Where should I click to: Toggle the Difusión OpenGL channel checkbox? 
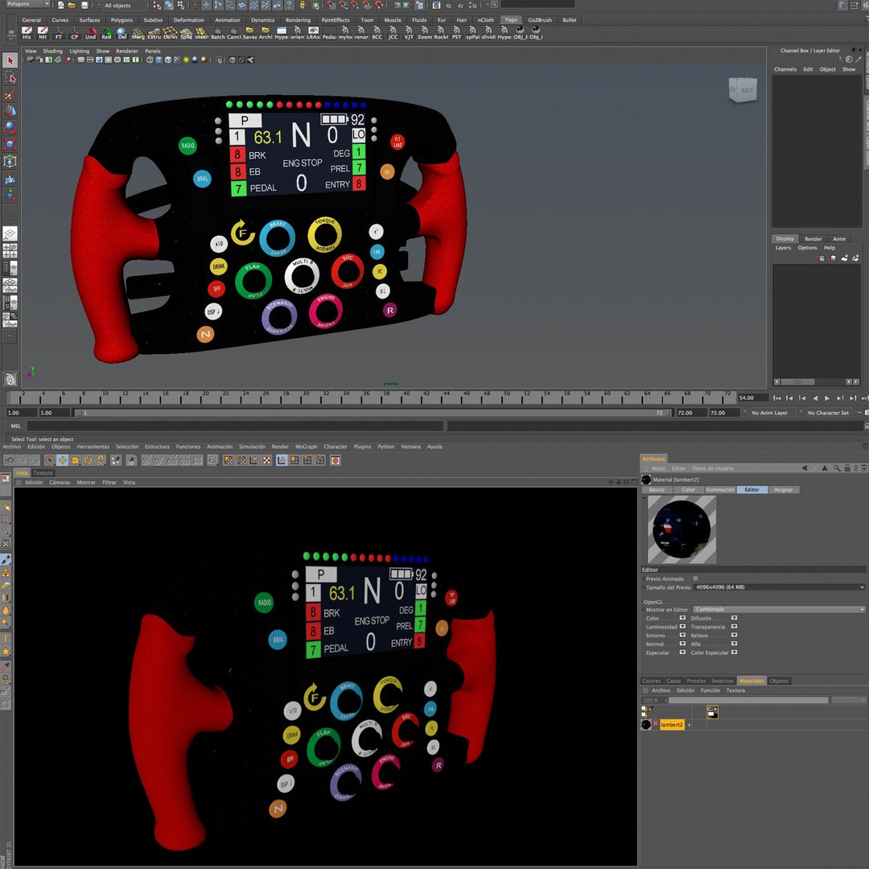point(734,618)
